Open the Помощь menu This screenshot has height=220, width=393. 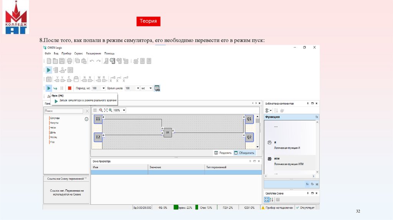pos(109,53)
